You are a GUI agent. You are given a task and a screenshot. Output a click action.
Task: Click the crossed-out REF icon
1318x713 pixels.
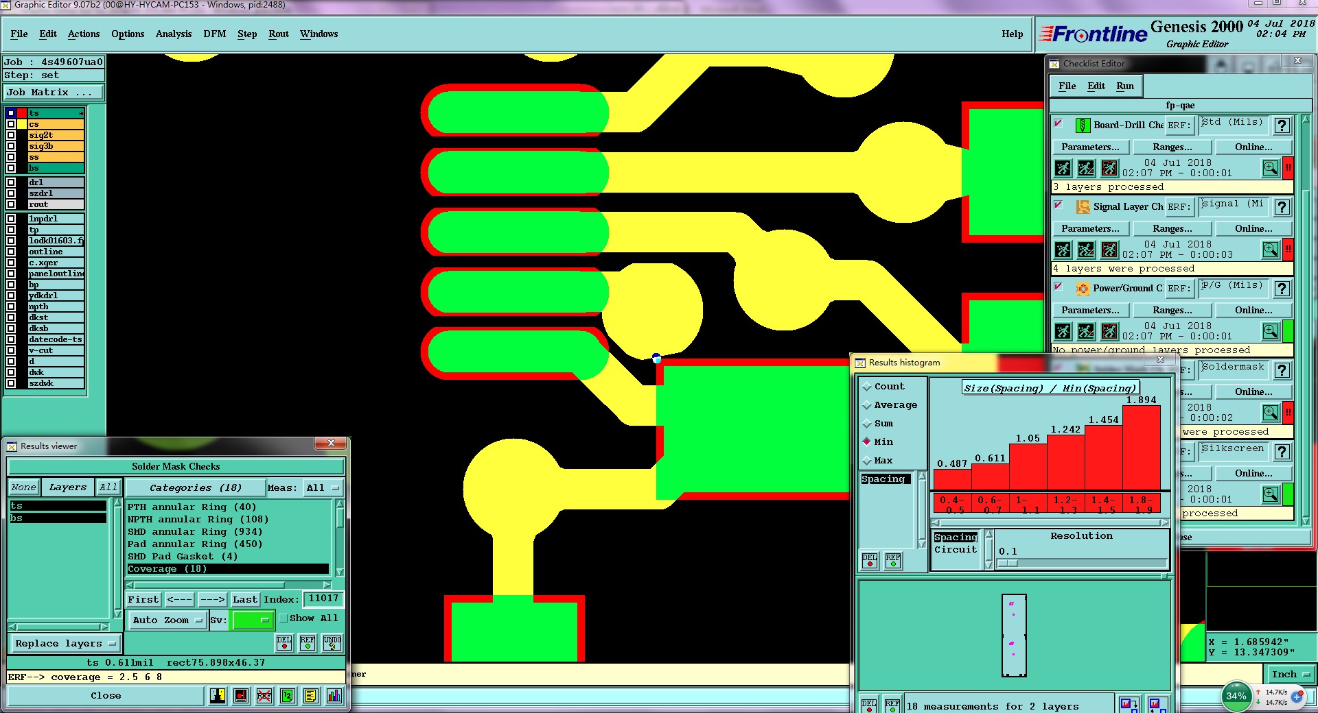point(264,696)
